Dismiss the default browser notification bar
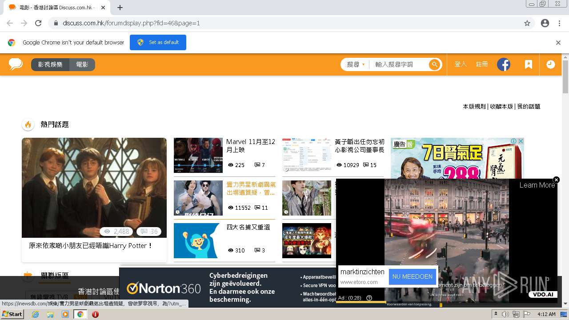Screen dimensions: 569x320 coord(558,43)
